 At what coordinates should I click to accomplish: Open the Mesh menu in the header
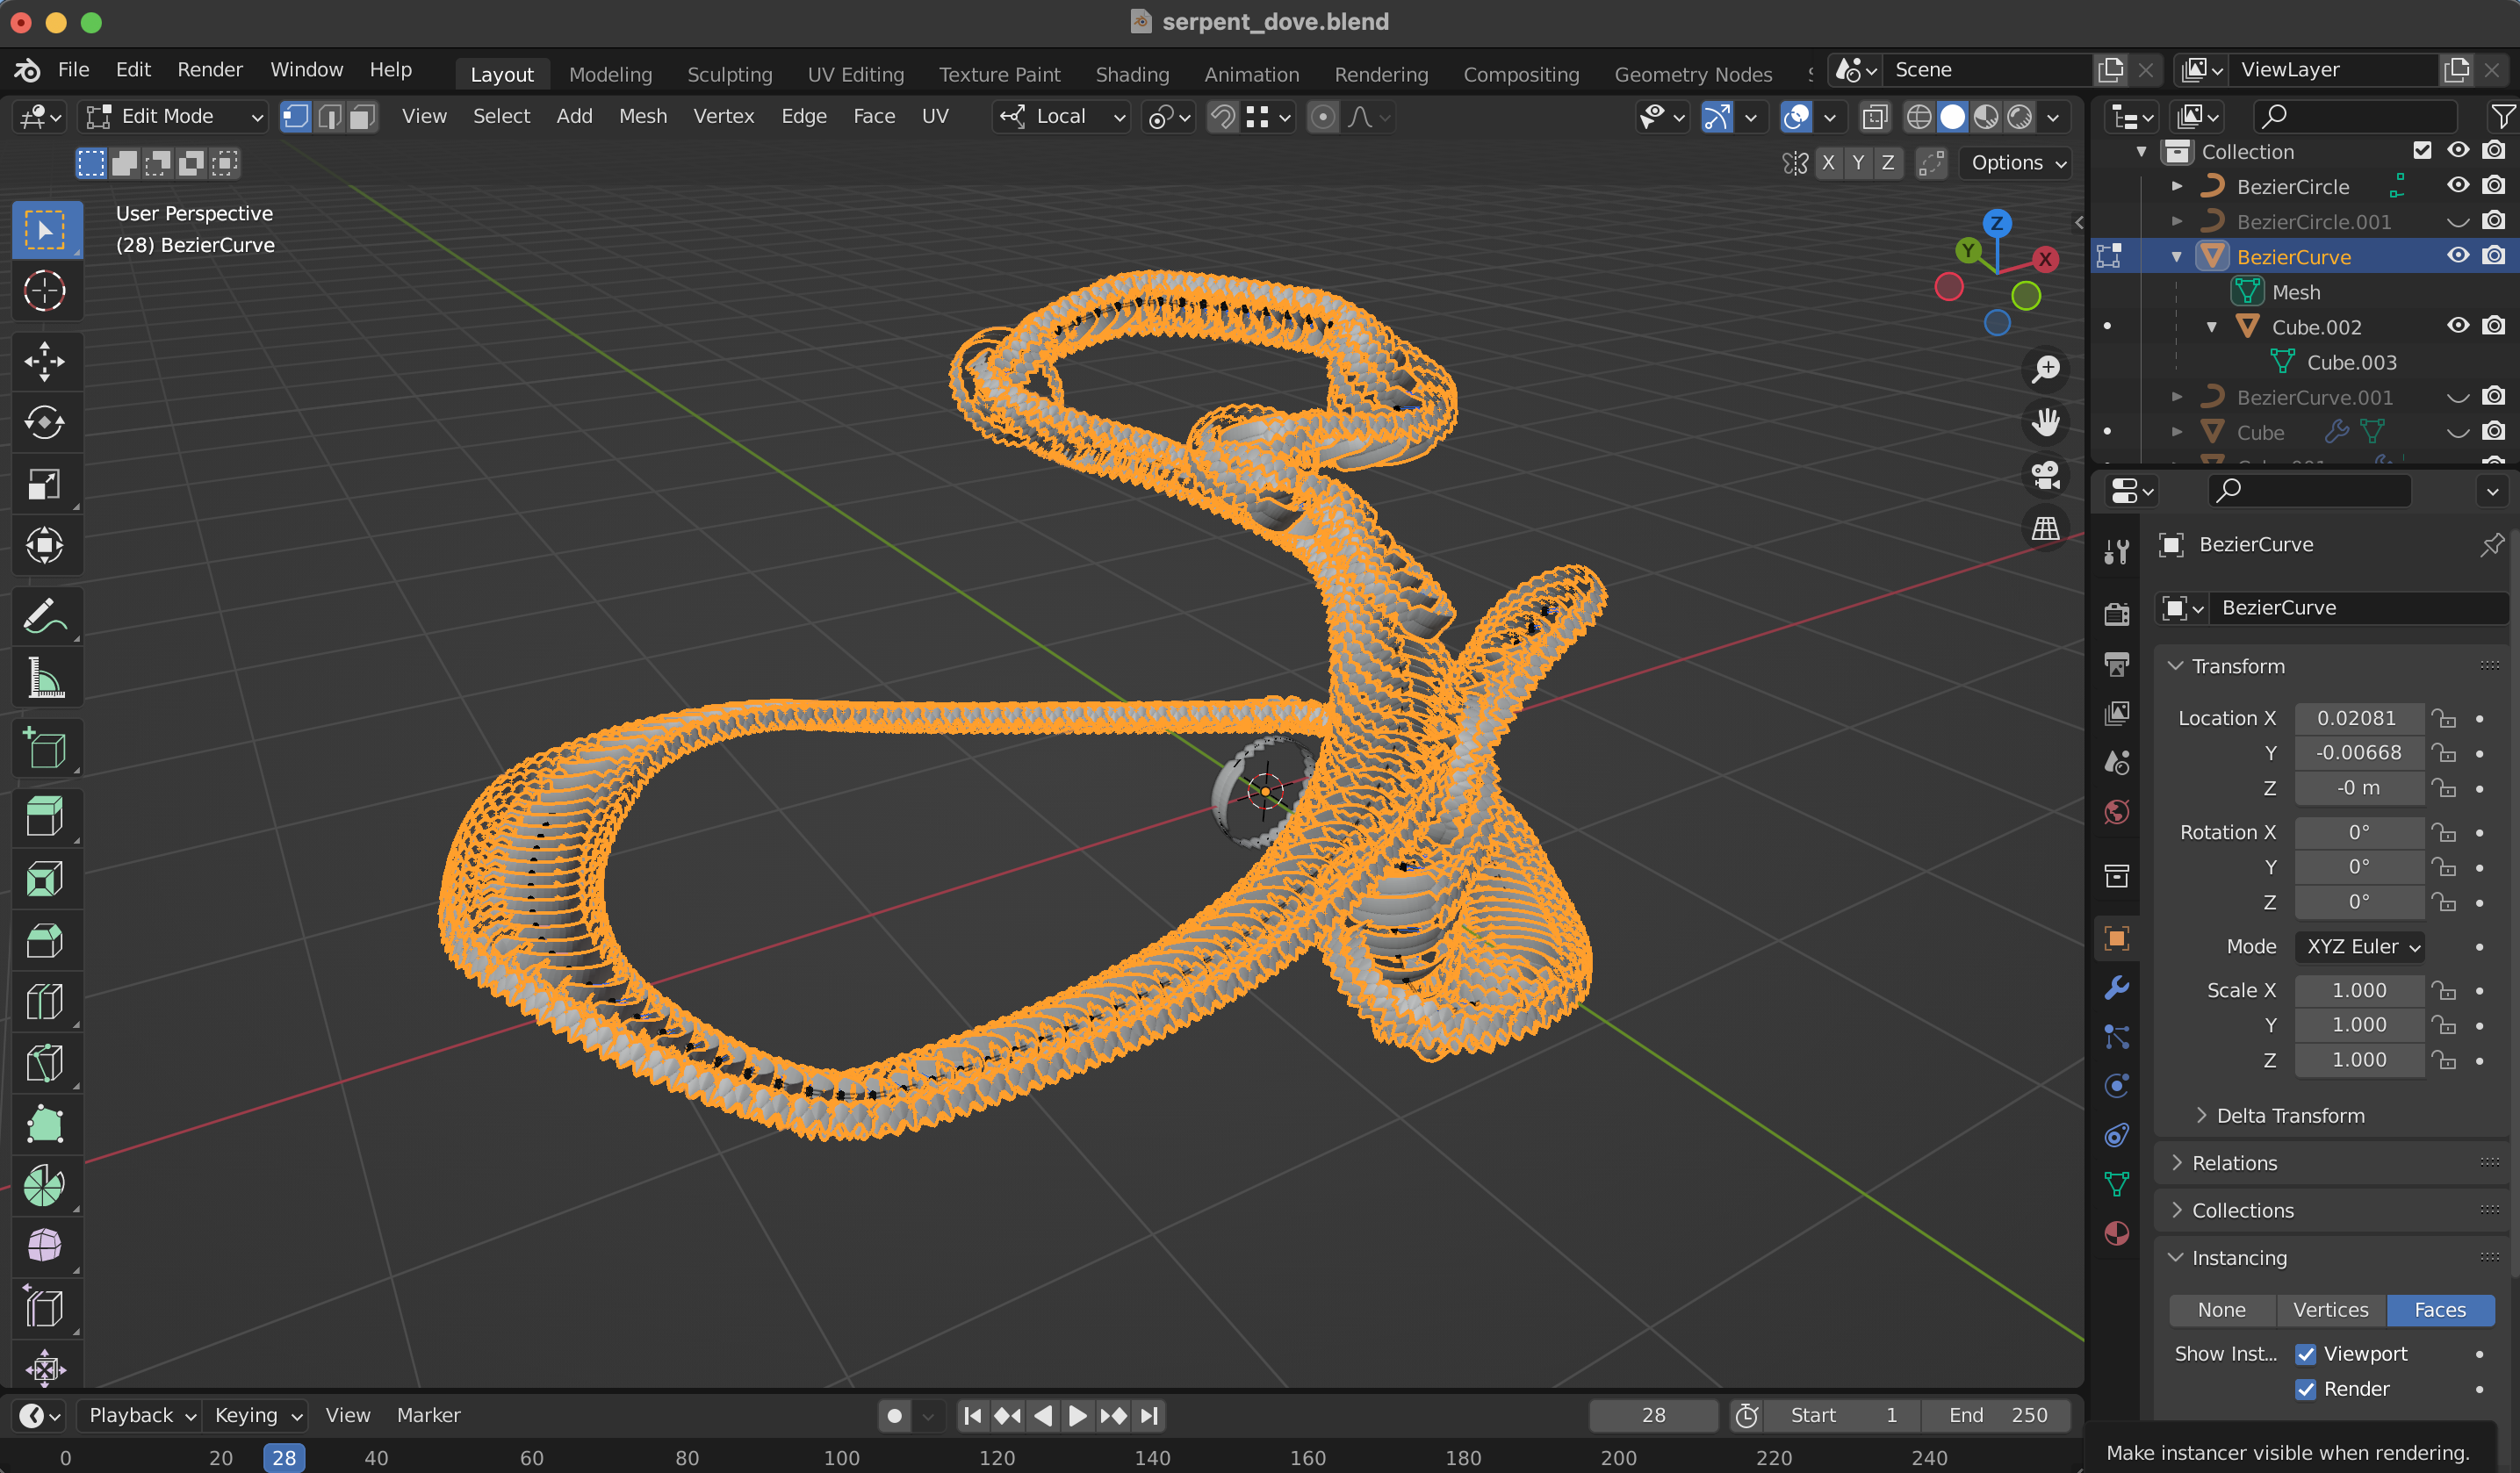pyautogui.click(x=643, y=116)
